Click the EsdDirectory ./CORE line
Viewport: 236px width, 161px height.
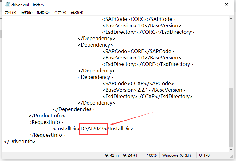tap(147, 64)
